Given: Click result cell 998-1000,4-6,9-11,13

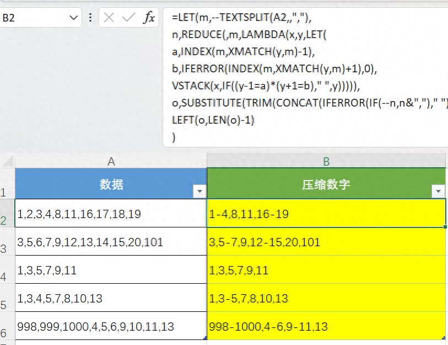Looking at the screenshot, I should click(326, 326).
